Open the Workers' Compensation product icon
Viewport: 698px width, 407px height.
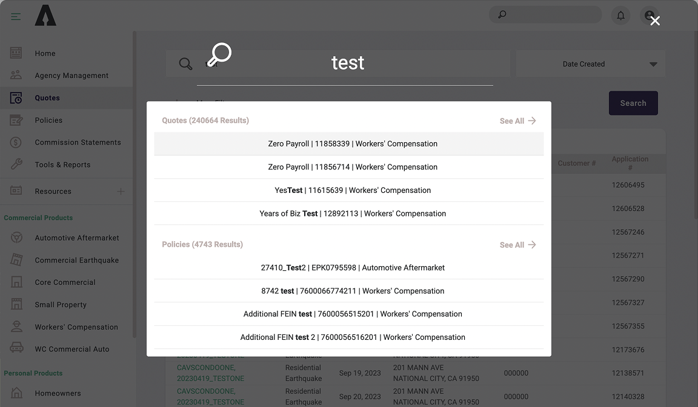pyautogui.click(x=15, y=327)
